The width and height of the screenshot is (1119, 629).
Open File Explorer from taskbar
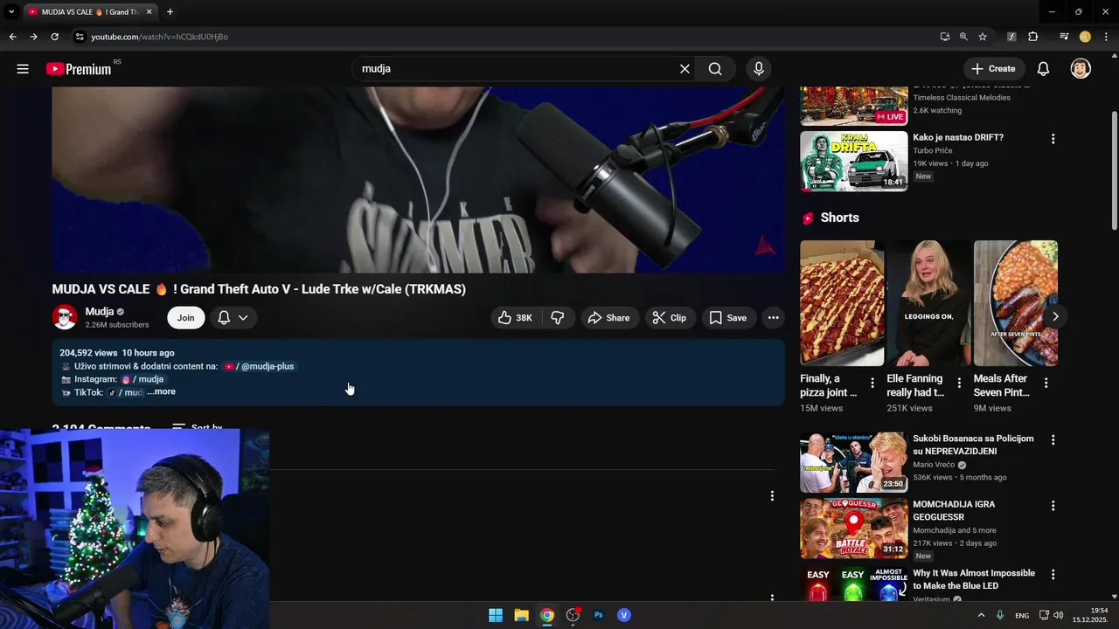pyautogui.click(x=521, y=615)
